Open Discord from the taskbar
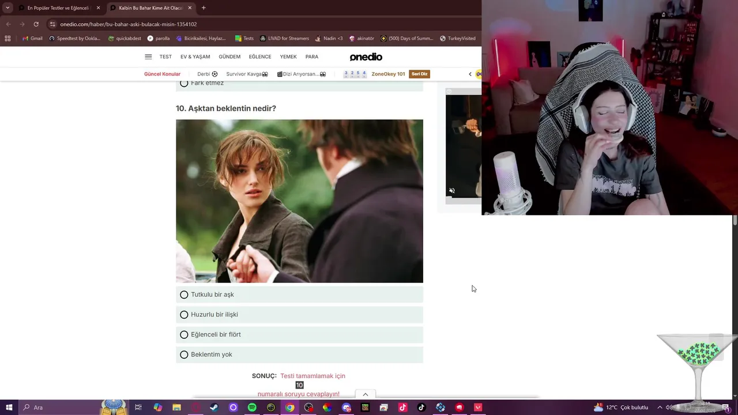This screenshot has height=415, width=738. pos(346,408)
